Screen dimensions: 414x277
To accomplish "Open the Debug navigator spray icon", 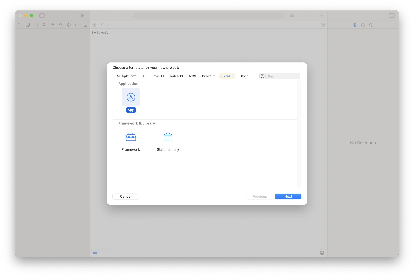I will click(69, 25).
